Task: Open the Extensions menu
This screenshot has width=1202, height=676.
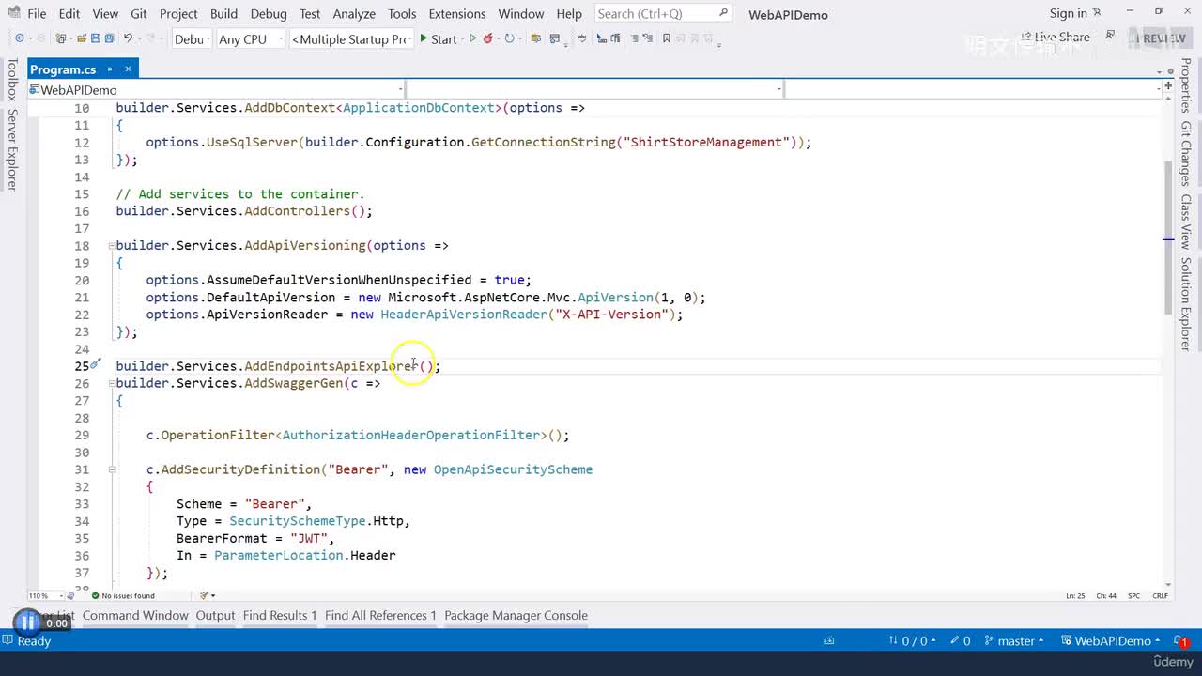Action: [457, 13]
